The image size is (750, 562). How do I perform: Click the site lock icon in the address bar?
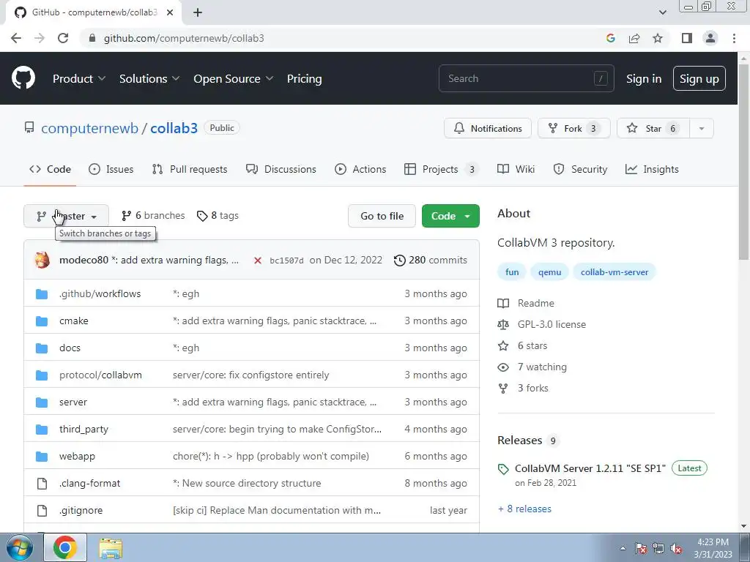click(92, 38)
